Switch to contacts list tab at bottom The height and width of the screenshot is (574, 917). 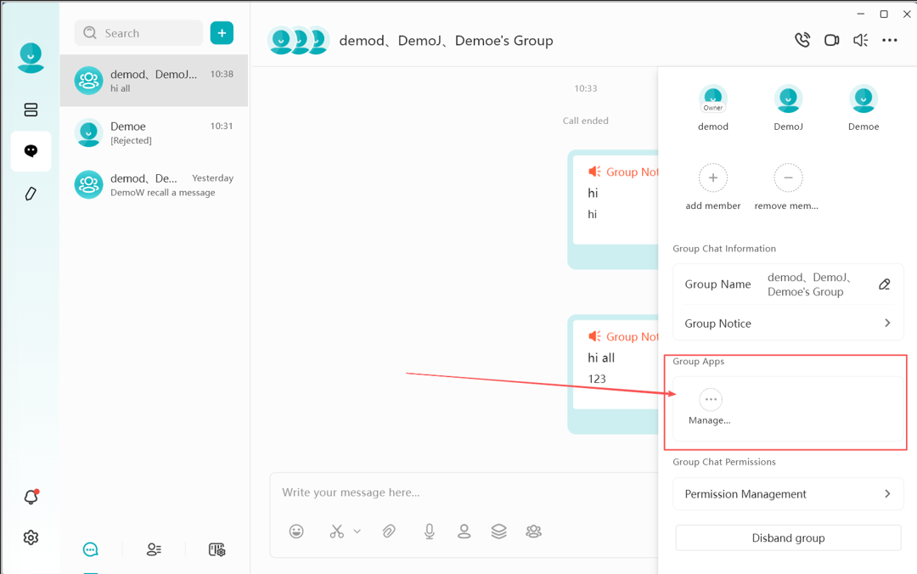(x=154, y=549)
